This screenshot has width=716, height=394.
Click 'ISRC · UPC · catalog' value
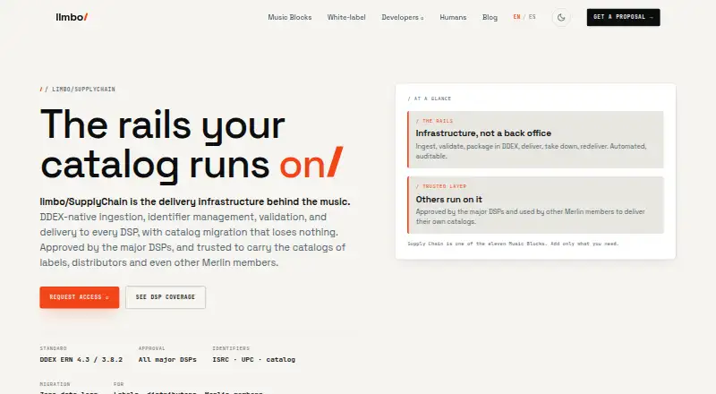tap(254, 360)
